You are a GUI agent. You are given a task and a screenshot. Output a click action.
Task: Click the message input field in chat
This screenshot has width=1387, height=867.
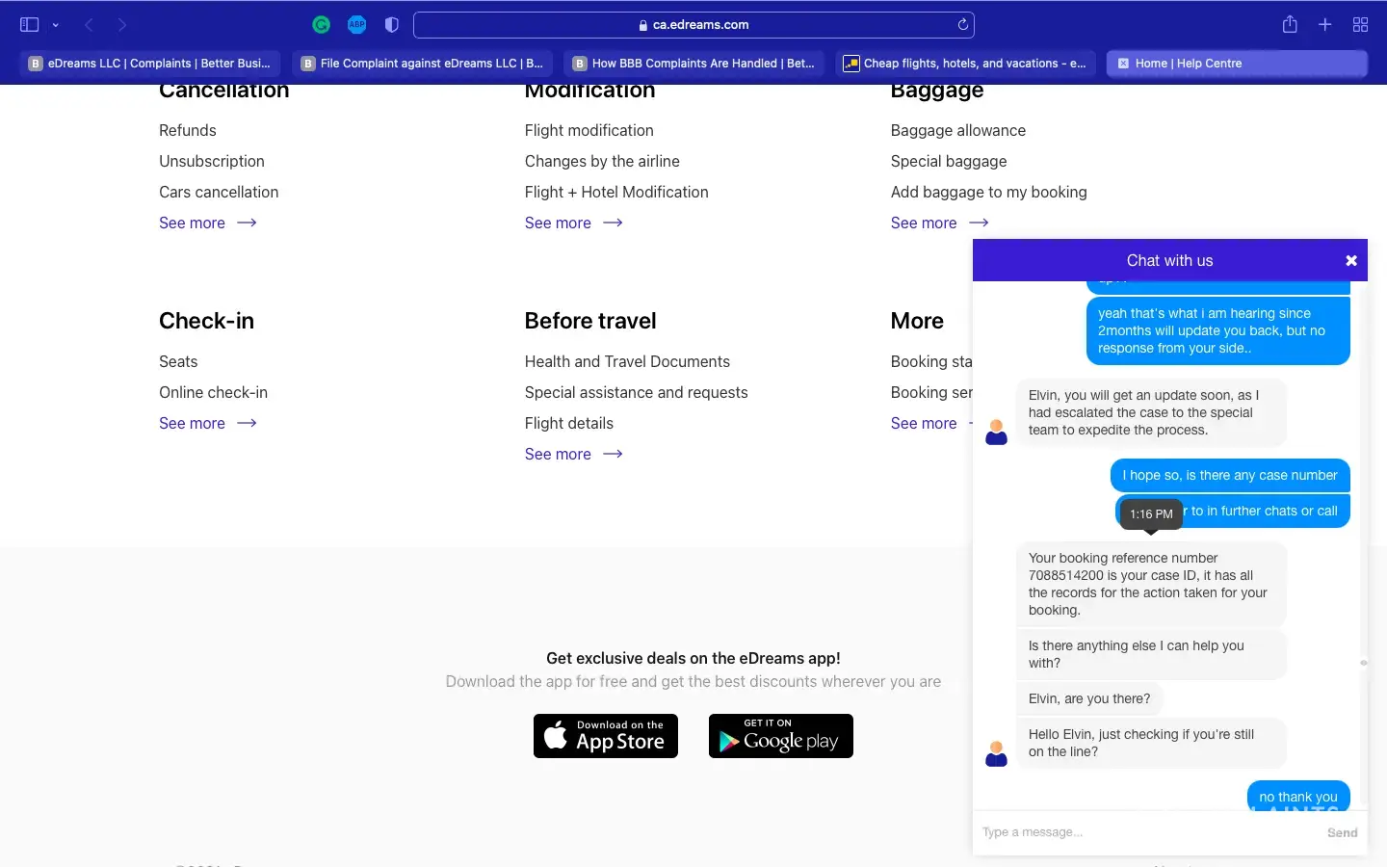(x=1146, y=832)
